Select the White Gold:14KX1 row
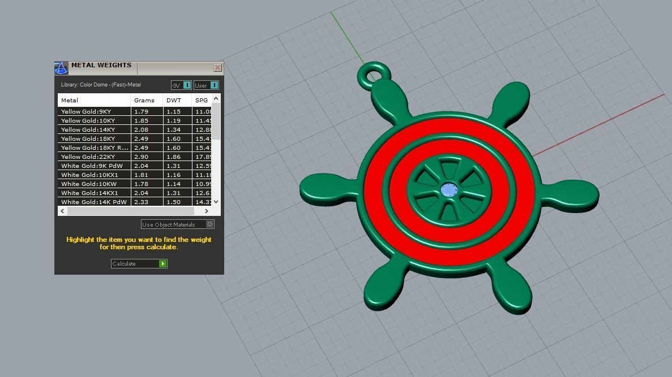 click(x=135, y=193)
